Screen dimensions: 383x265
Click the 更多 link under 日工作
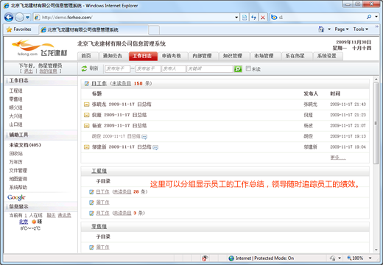click(338, 158)
